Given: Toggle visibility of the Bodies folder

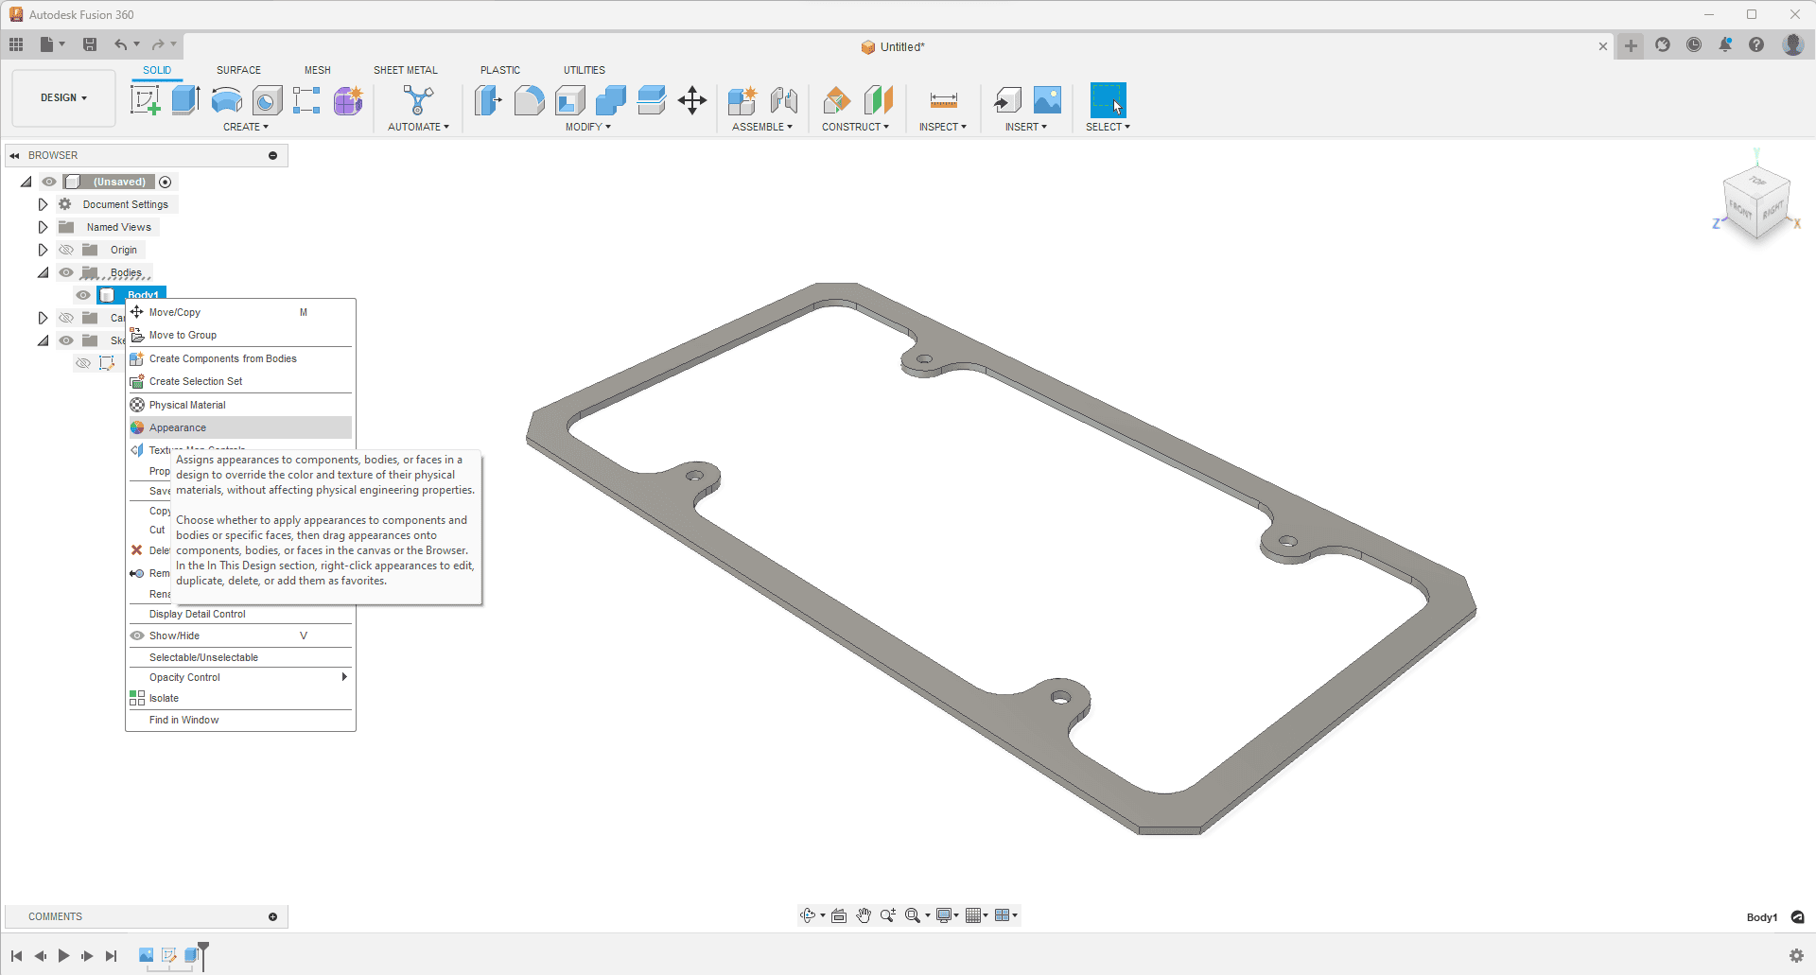Looking at the screenshot, I should click(66, 272).
